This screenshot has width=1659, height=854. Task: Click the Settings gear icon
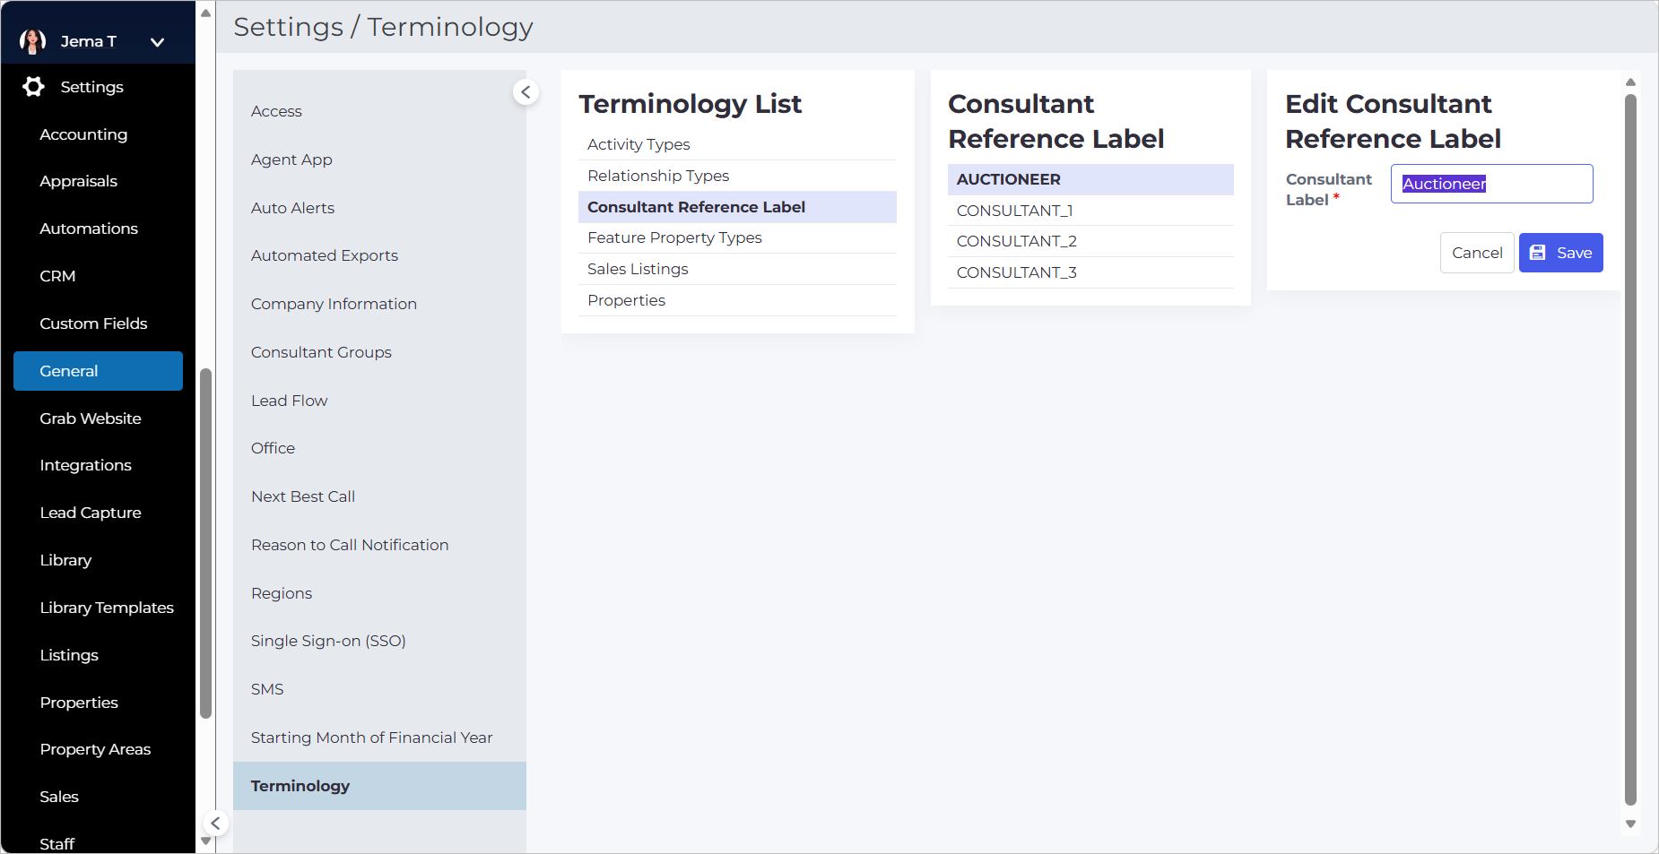click(33, 87)
